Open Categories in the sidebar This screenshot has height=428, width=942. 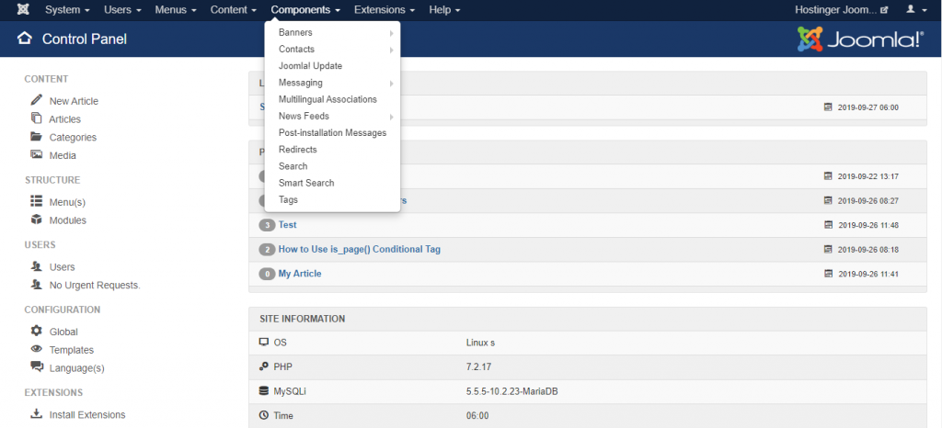point(73,137)
